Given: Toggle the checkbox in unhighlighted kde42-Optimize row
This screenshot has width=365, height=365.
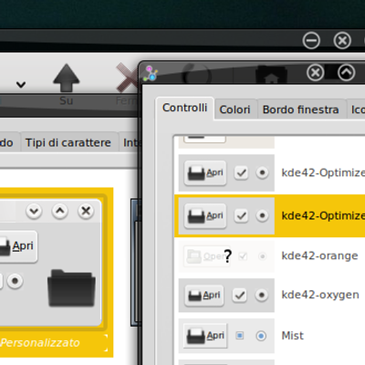Looking at the screenshot, I should tap(241, 172).
